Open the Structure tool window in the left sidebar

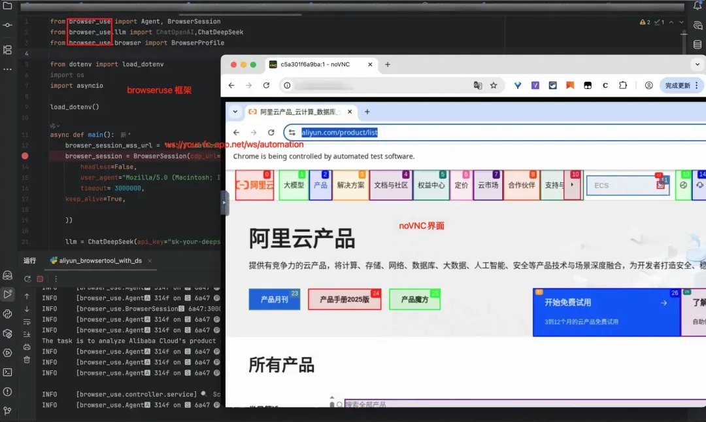click(8, 50)
